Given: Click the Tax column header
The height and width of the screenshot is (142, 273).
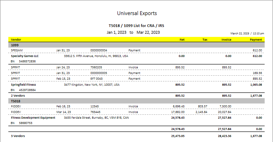Looking at the screenshot, I should coord(205,40).
